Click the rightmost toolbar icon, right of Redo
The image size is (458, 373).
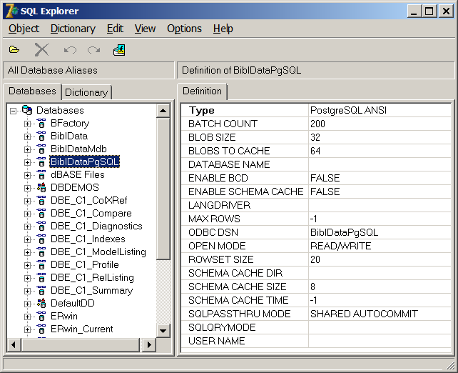pyautogui.click(x=119, y=50)
